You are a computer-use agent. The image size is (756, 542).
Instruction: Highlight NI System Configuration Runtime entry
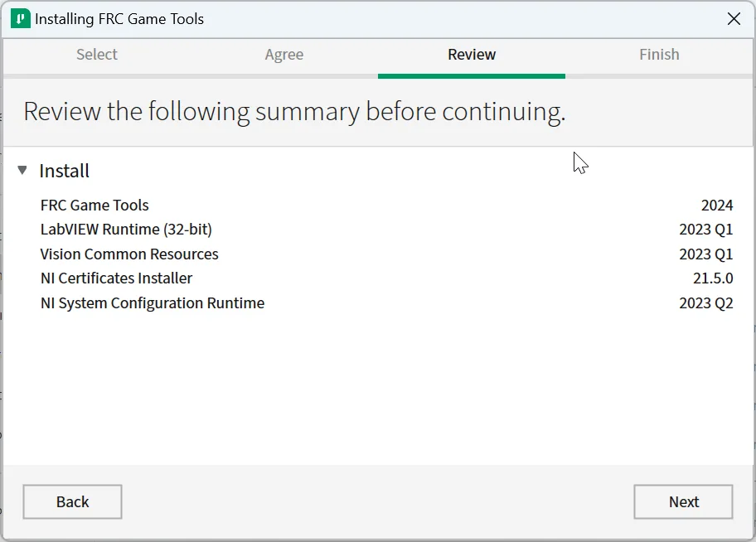point(153,303)
